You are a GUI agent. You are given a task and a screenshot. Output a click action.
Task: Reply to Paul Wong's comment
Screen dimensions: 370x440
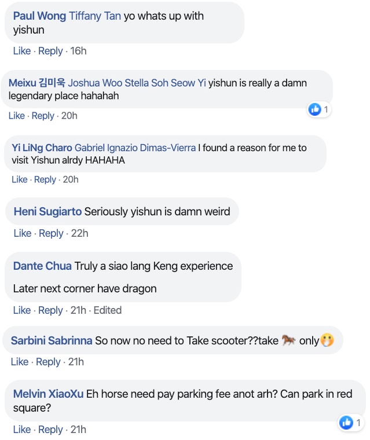click(50, 51)
